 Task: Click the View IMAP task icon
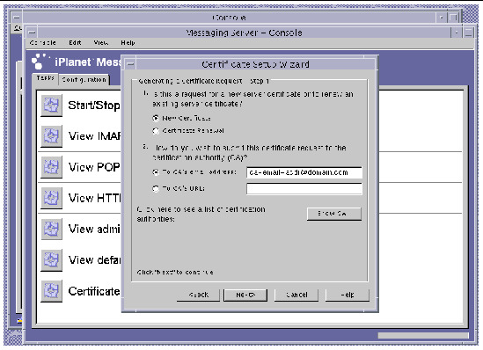51,136
